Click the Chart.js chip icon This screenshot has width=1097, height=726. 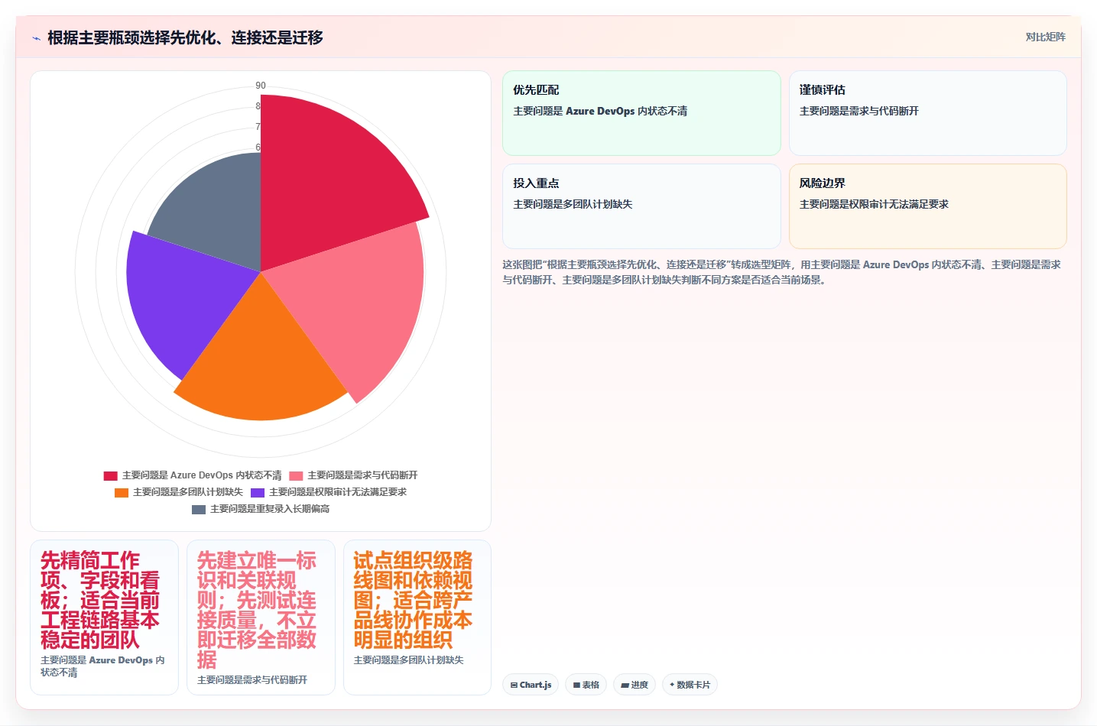(514, 685)
